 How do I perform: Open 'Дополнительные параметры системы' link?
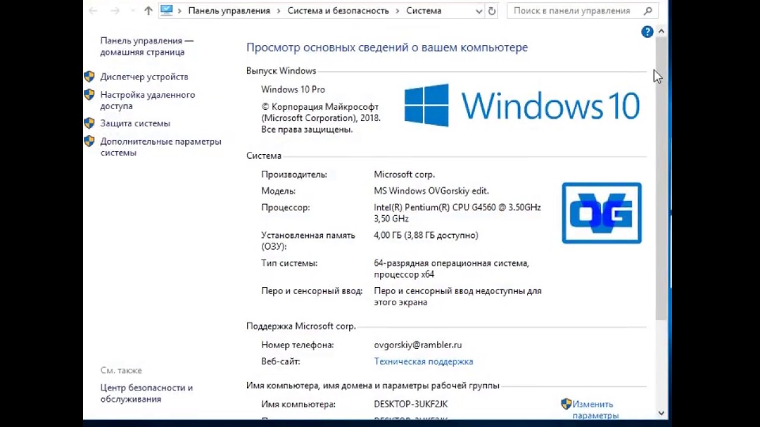[160, 147]
